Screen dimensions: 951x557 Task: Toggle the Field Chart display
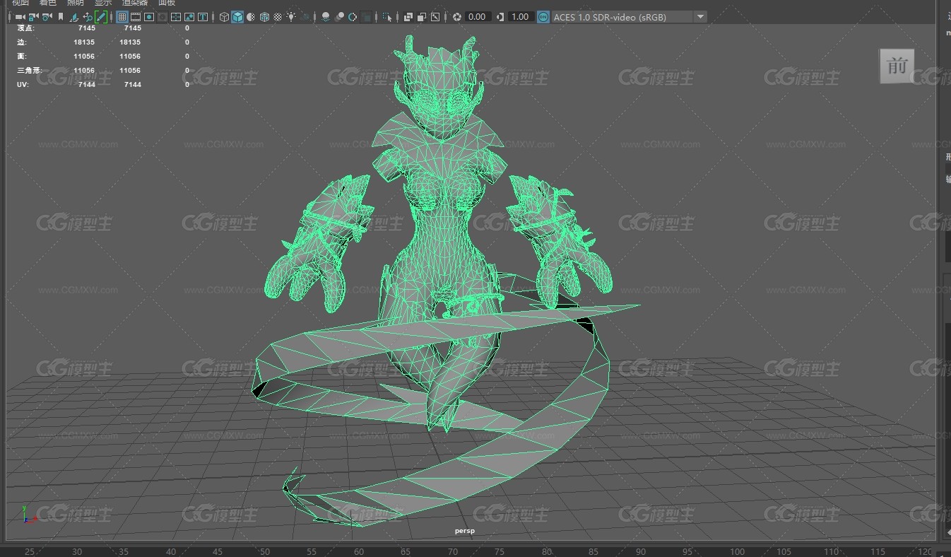(176, 16)
